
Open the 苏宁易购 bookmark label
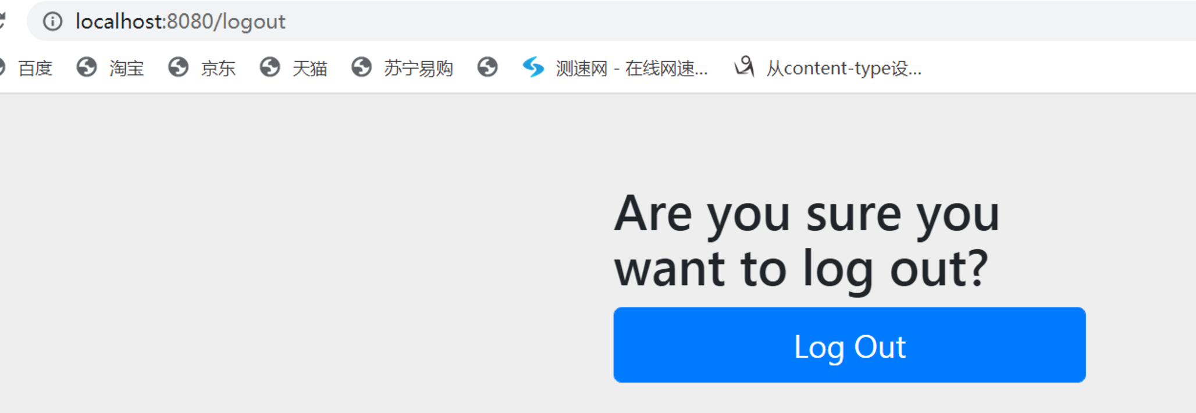click(418, 69)
